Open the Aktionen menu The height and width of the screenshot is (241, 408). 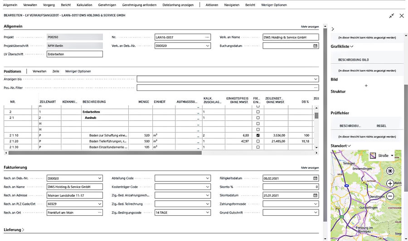point(212,5)
